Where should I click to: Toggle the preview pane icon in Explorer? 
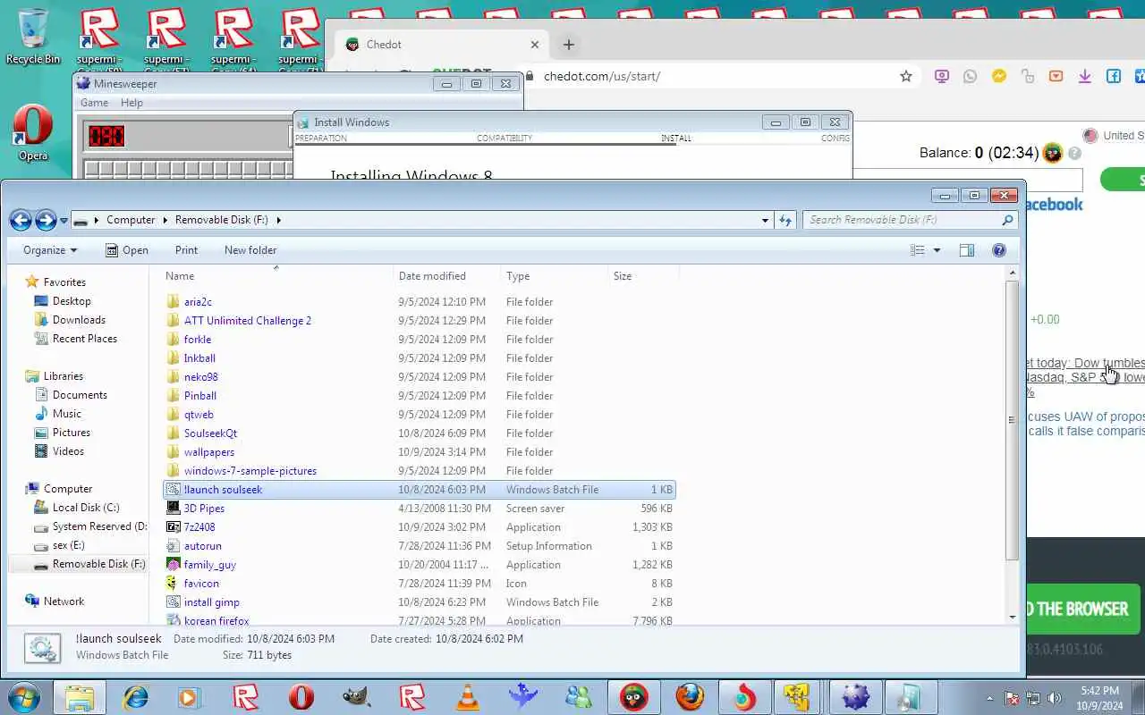967,250
